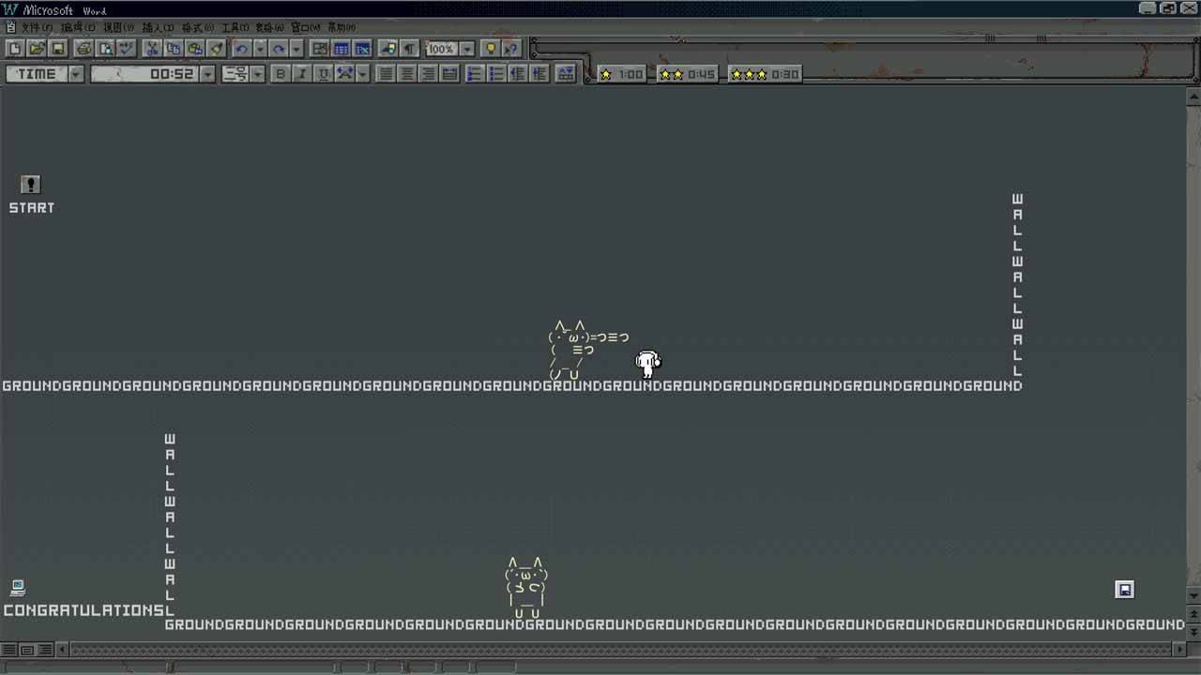The image size is (1201, 675).
Task: Click the Paste icon
Action: (x=195, y=49)
